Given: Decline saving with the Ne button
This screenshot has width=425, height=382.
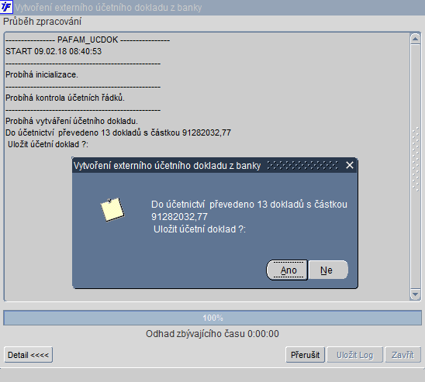Looking at the screenshot, I should (x=328, y=270).
